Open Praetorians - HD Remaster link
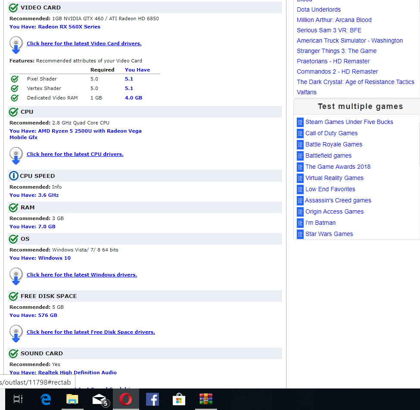Viewport: 420px width, 410px height. point(333,61)
